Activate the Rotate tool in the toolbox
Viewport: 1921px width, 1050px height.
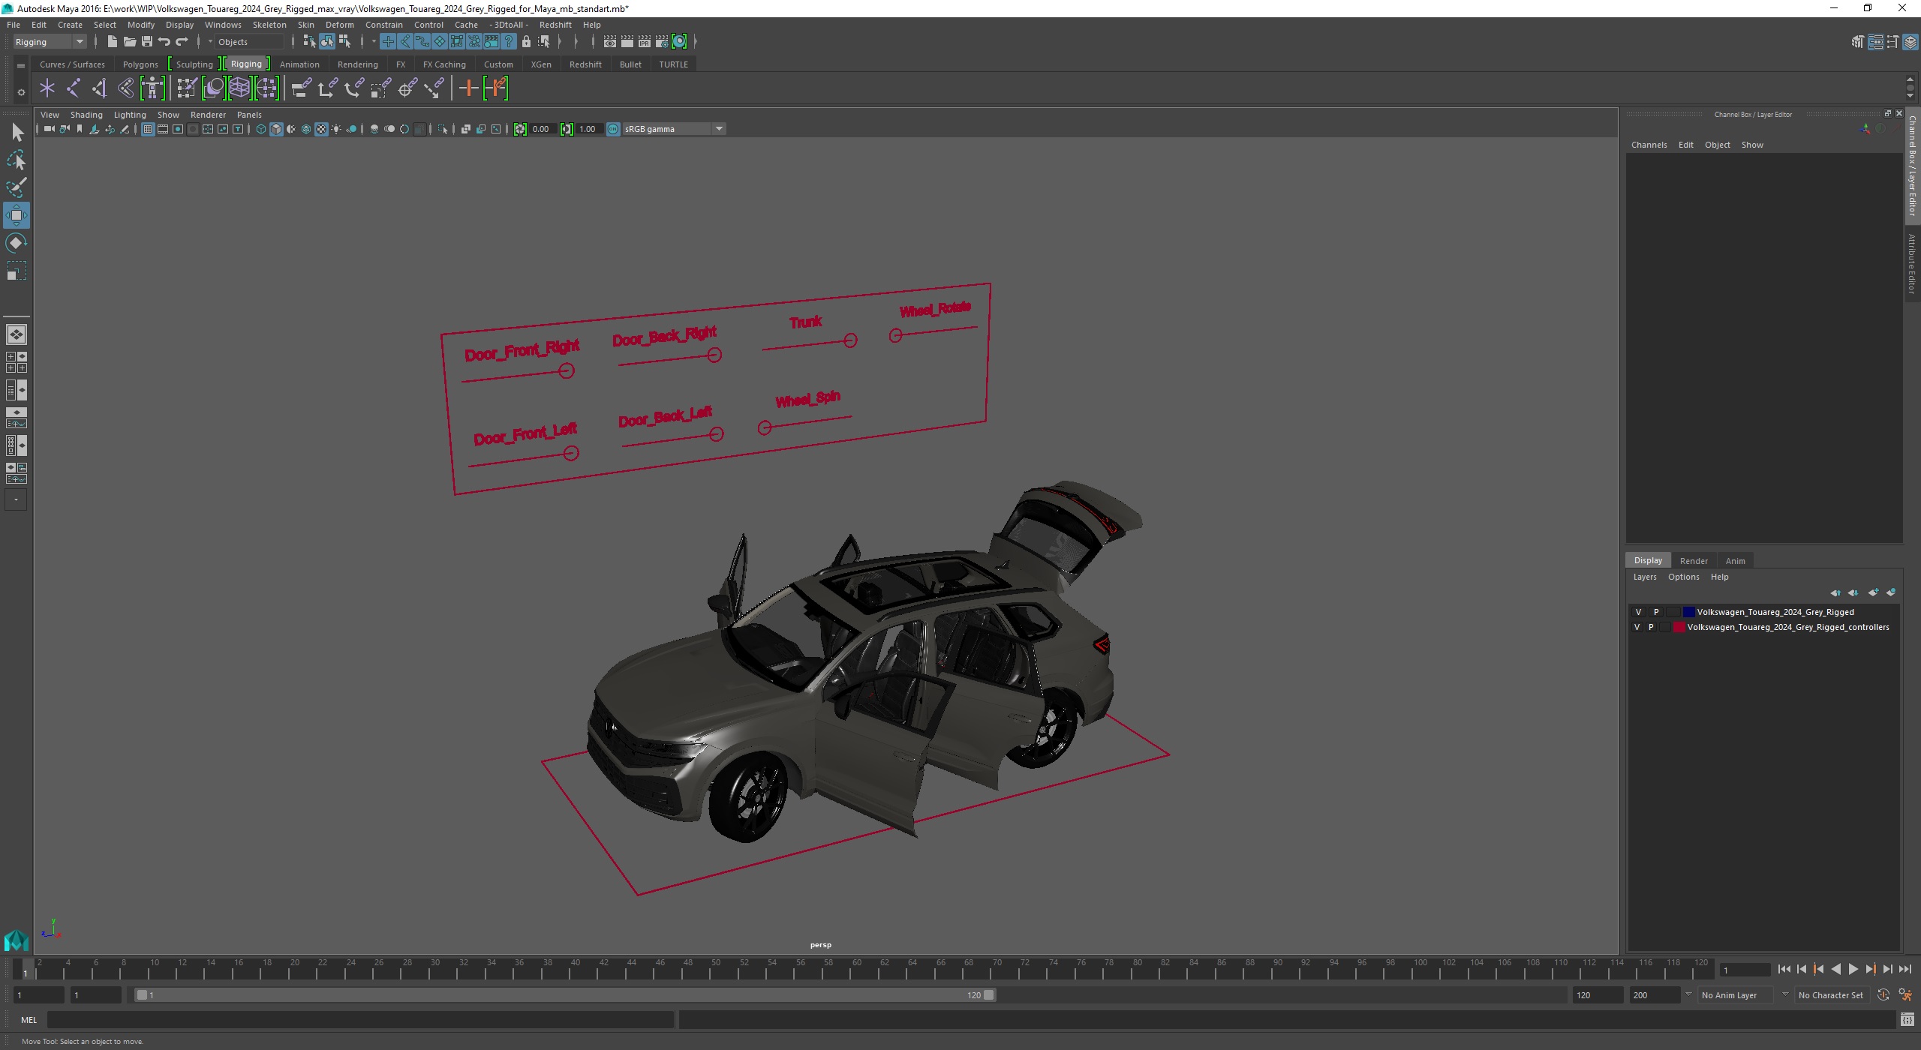click(x=17, y=243)
